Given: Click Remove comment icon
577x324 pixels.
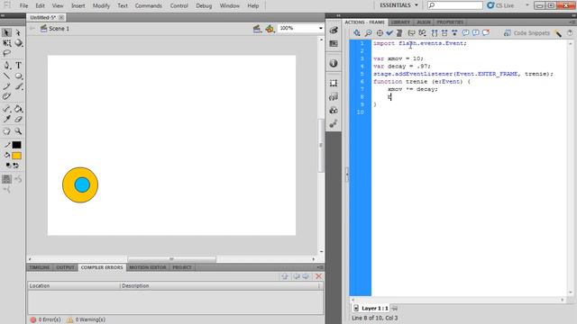Looking at the screenshot, I should [486, 33].
